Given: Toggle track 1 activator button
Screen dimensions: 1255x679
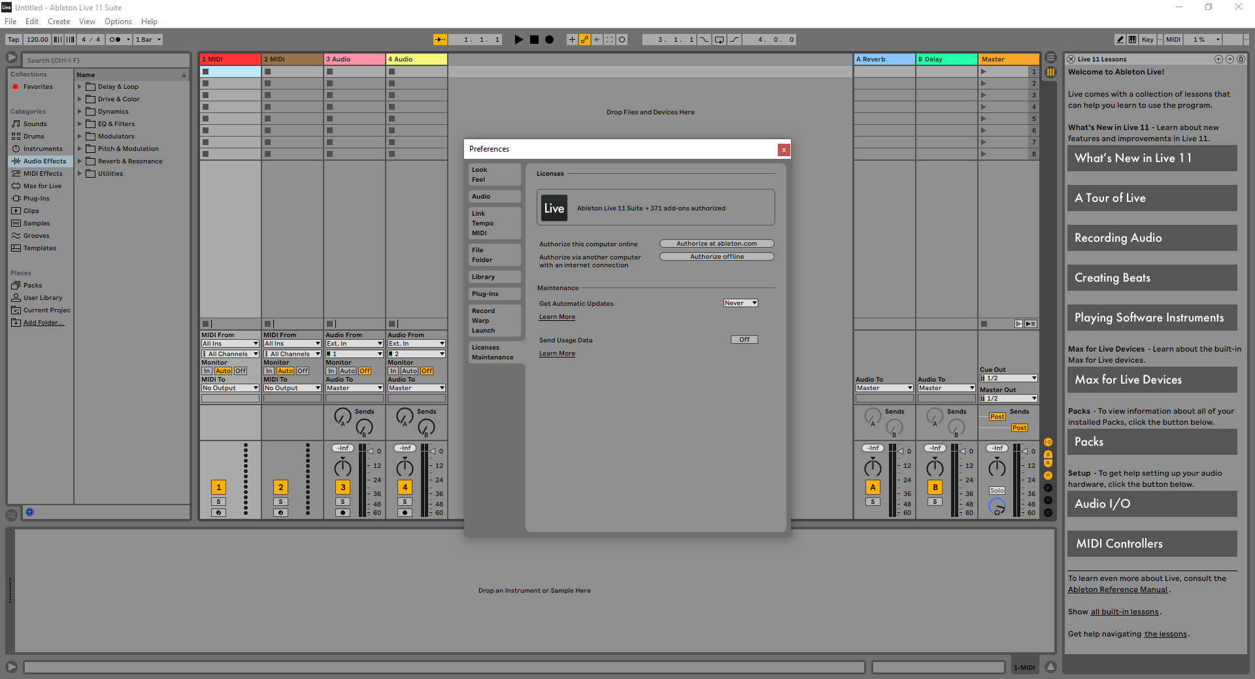Looking at the screenshot, I should tap(218, 487).
